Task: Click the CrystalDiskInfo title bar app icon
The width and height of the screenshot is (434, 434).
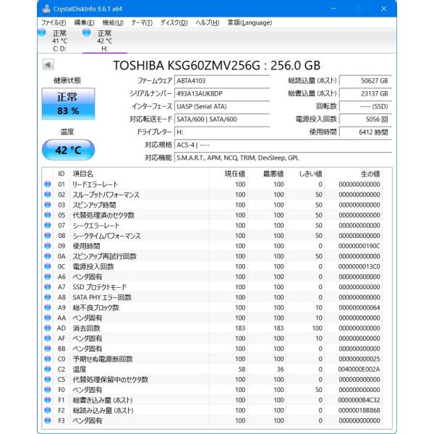Action: pos(46,9)
